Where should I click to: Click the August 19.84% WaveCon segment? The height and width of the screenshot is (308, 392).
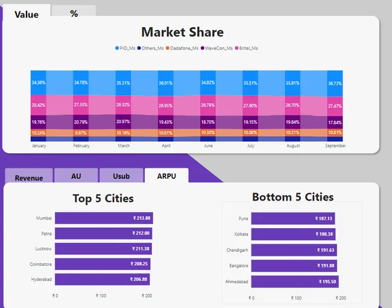click(292, 122)
